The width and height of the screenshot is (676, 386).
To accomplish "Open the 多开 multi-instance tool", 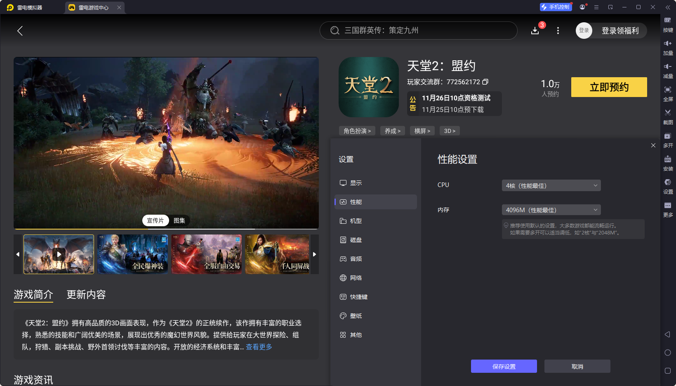I will 668,140.
